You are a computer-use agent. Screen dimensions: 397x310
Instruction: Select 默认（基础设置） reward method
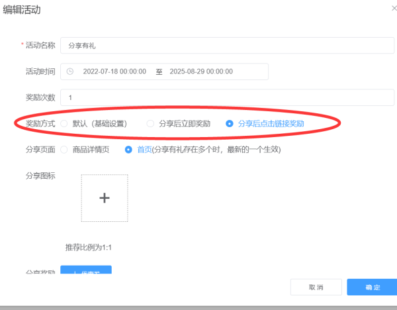click(x=64, y=123)
